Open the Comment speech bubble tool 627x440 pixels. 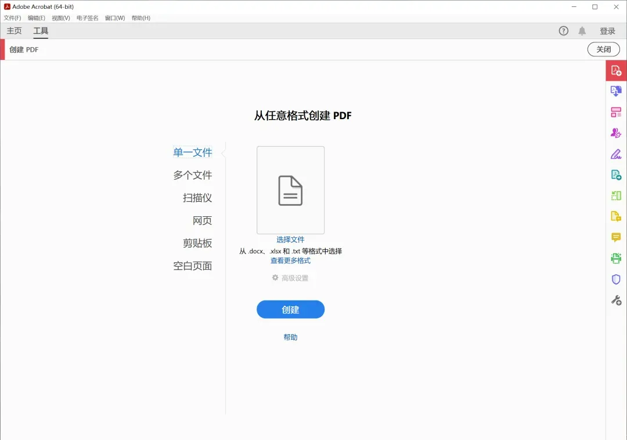(x=616, y=237)
